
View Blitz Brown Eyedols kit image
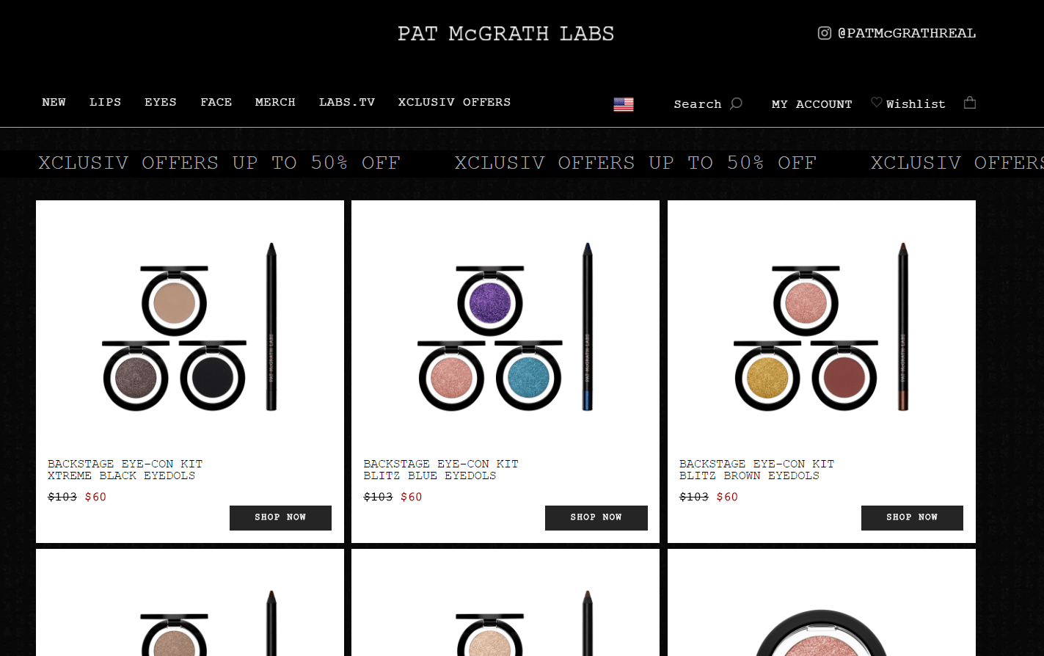pos(822,327)
